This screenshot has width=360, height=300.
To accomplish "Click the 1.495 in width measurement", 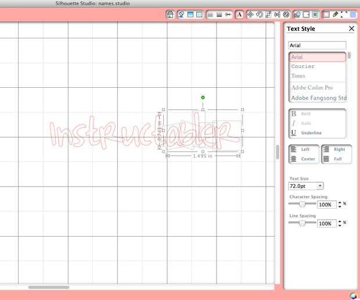I will coord(203,156).
